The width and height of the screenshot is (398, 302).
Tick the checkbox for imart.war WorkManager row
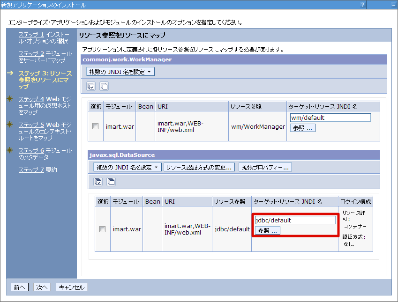click(96, 126)
